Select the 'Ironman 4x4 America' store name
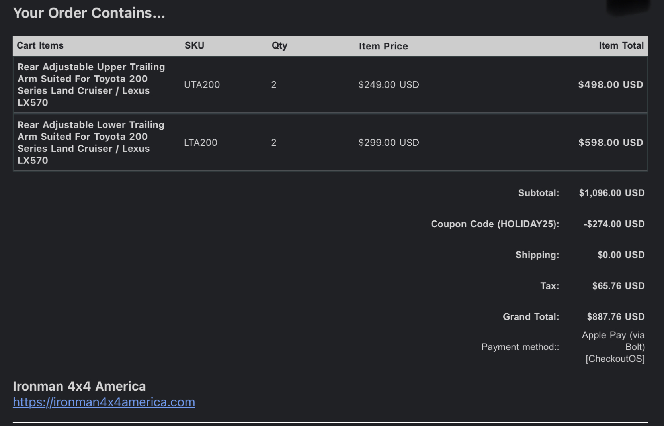The image size is (664, 426). pos(79,386)
